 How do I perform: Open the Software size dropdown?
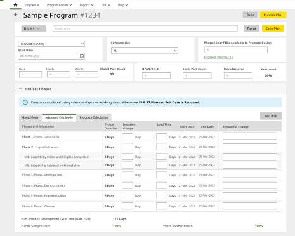(145, 51)
